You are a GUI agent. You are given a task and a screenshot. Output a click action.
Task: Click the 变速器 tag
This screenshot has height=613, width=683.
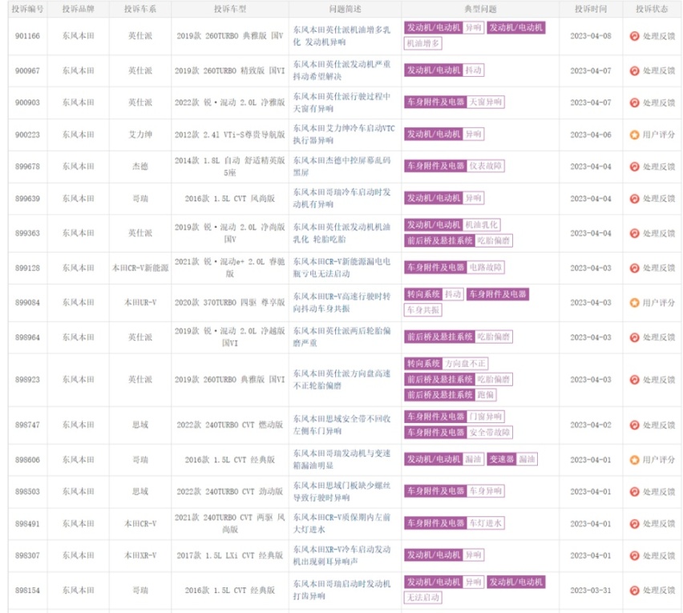tap(501, 459)
